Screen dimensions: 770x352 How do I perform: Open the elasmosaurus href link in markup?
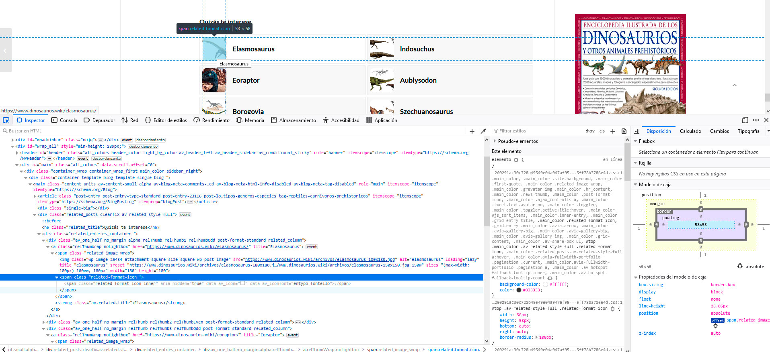coord(198,247)
